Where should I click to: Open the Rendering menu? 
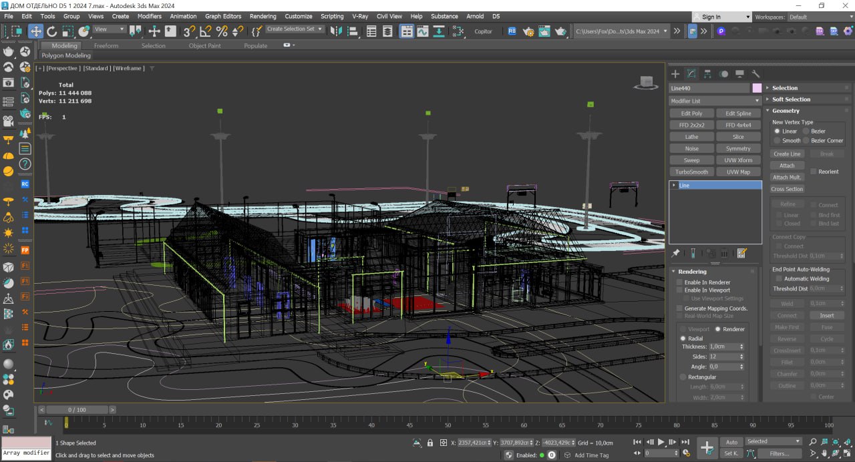[263, 16]
